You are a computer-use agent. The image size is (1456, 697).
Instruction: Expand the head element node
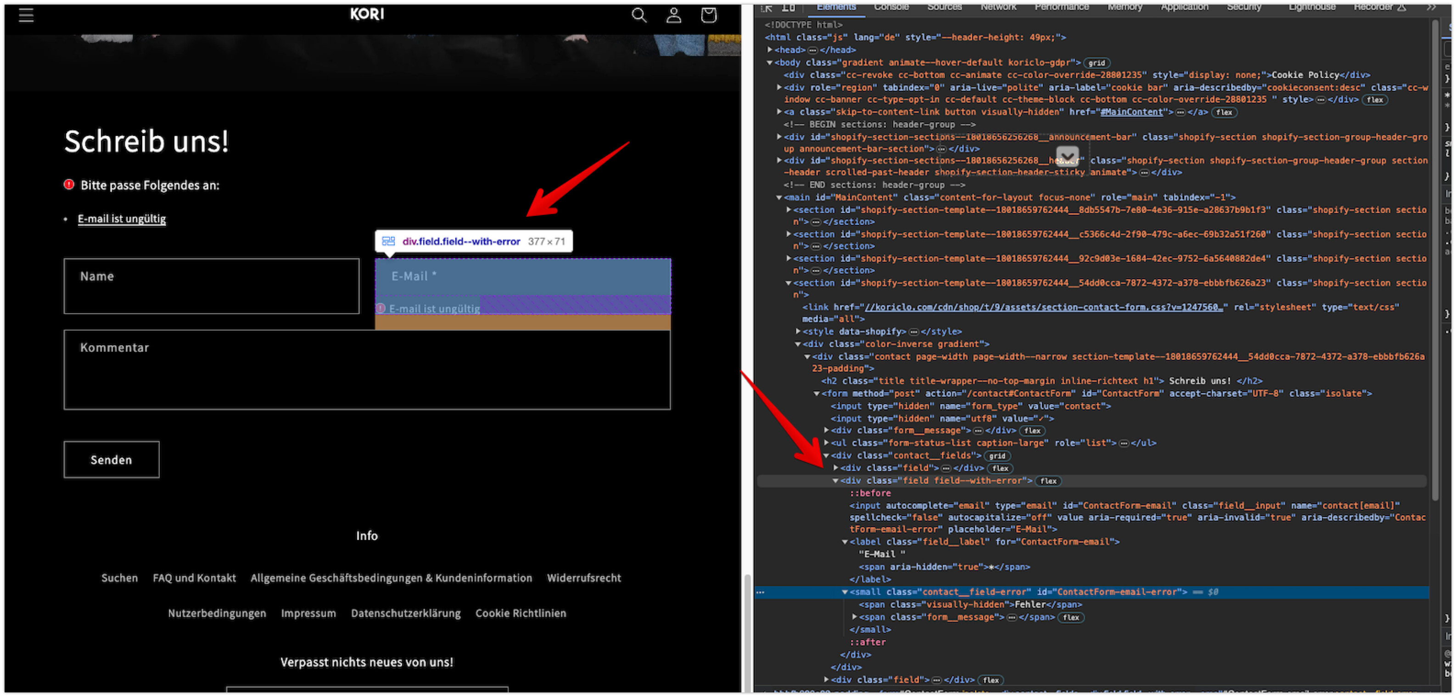point(770,50)
